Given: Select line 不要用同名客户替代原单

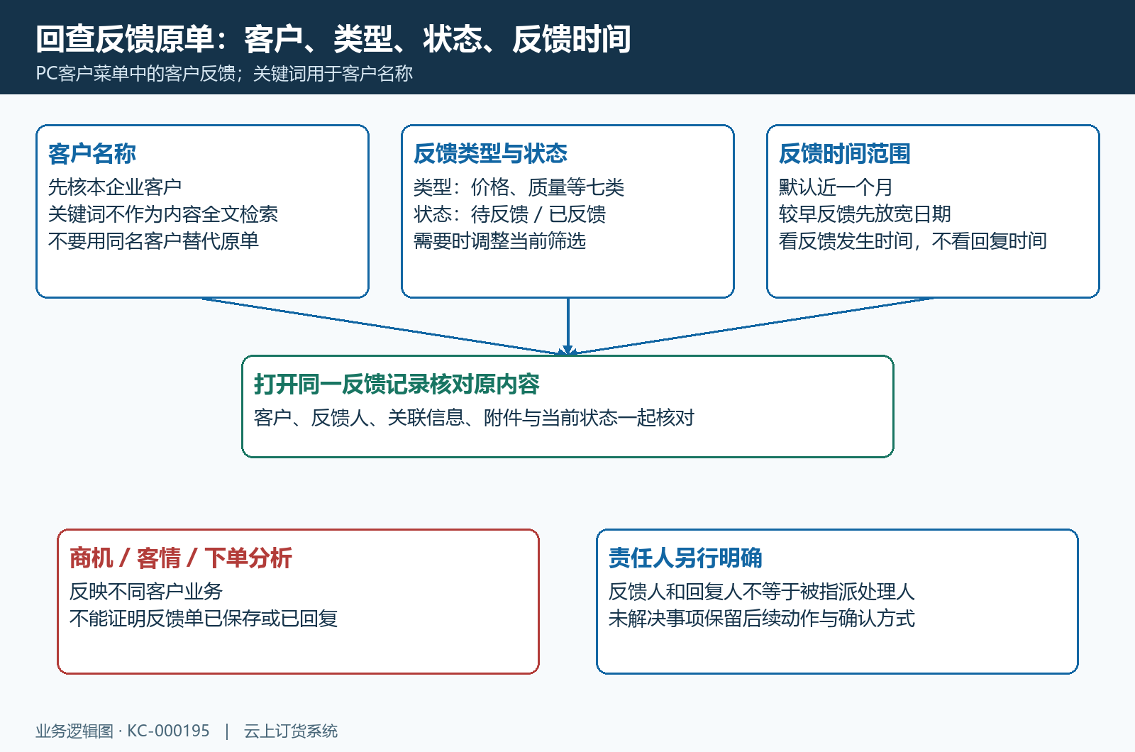Looking at the screenshot, I should click(x=153, y=241).
